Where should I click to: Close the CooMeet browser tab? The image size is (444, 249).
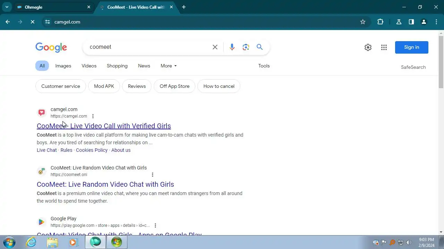point(171,7)
